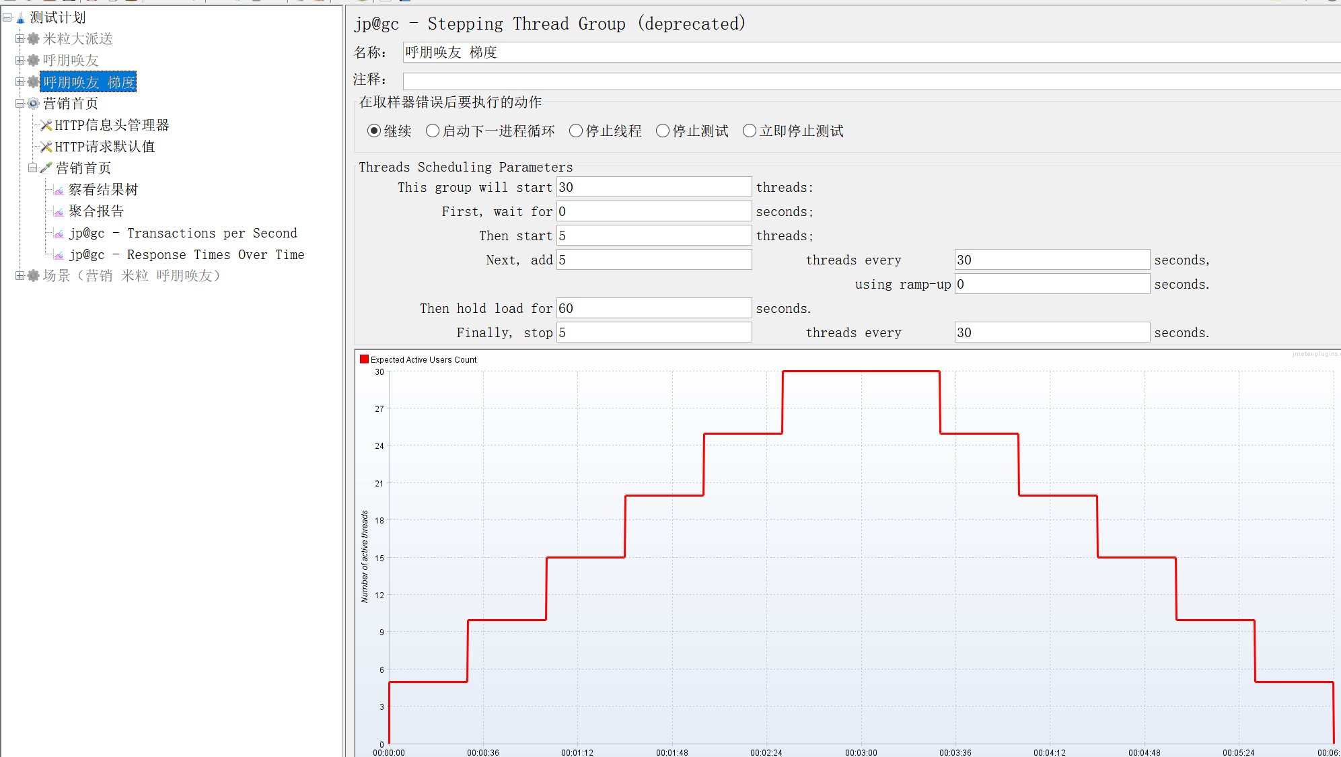Click the thread group icon beside 营销首页
The height and width of the screenshot is (757, 1341).
point(33,104)
